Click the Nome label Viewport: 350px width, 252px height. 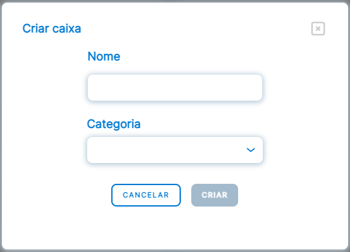(x=104, y=56)
